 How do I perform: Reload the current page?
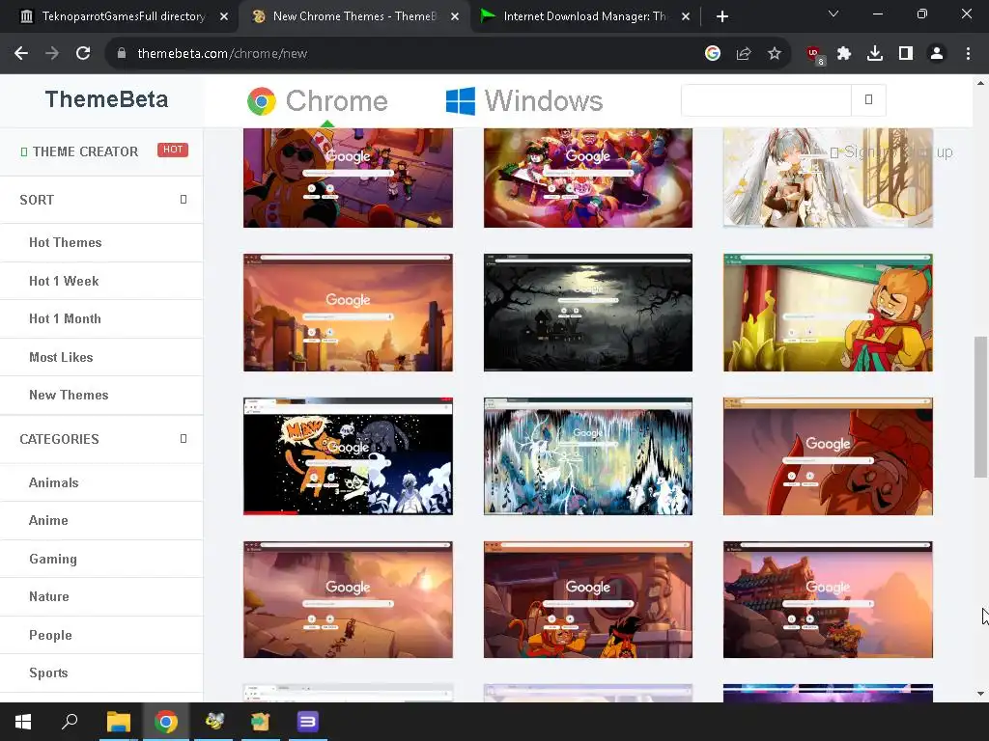(x=83, y=54)
